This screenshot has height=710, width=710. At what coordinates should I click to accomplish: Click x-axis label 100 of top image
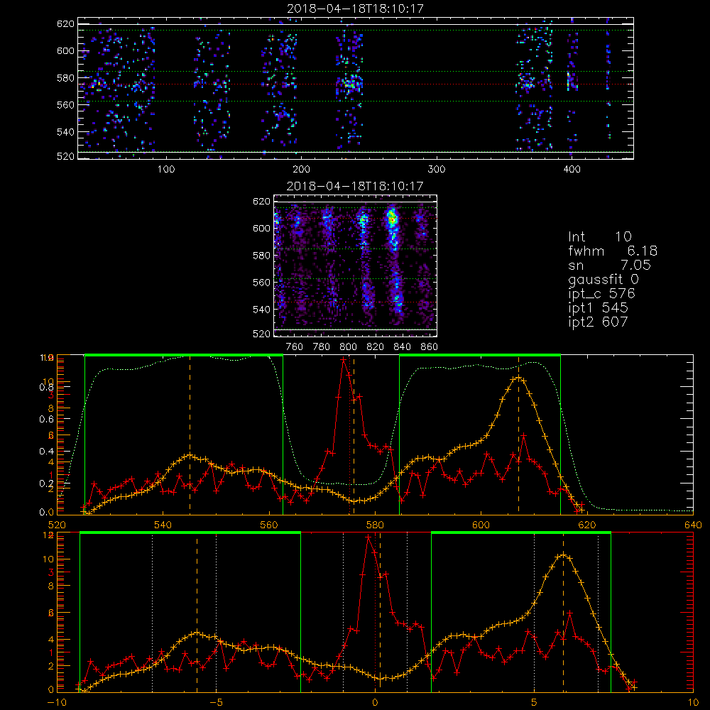point(166,170)
